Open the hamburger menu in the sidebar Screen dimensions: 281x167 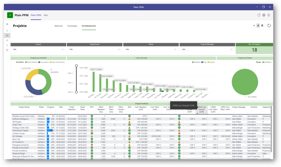[x=7, y=24]
